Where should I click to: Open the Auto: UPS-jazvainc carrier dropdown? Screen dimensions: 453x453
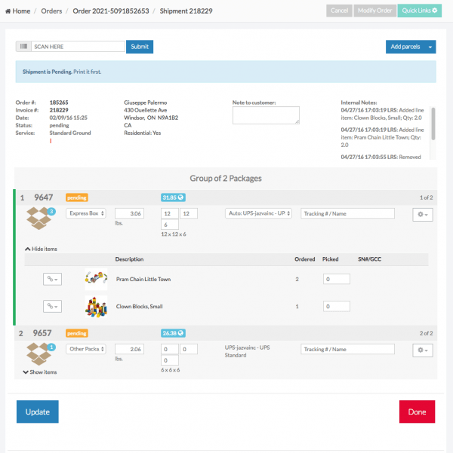tap(258, 213)
